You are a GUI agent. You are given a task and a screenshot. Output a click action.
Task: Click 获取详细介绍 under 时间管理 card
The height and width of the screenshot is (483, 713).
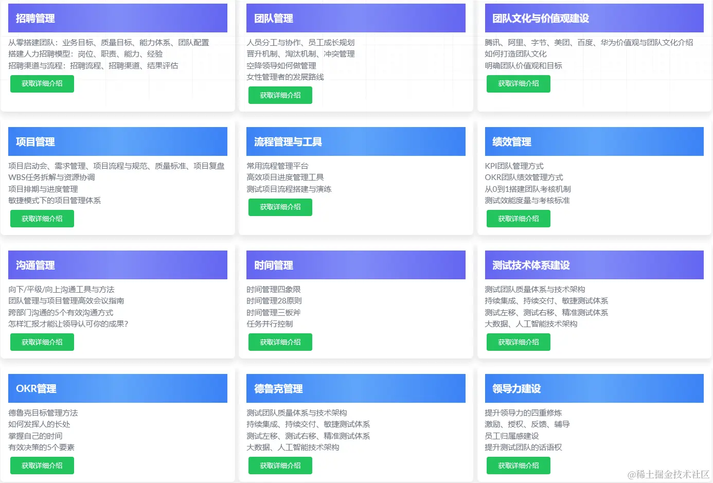(x=280, y=342)
